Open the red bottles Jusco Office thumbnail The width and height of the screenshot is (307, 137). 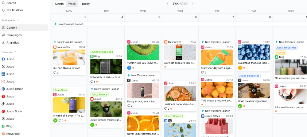tap(217, 126)
